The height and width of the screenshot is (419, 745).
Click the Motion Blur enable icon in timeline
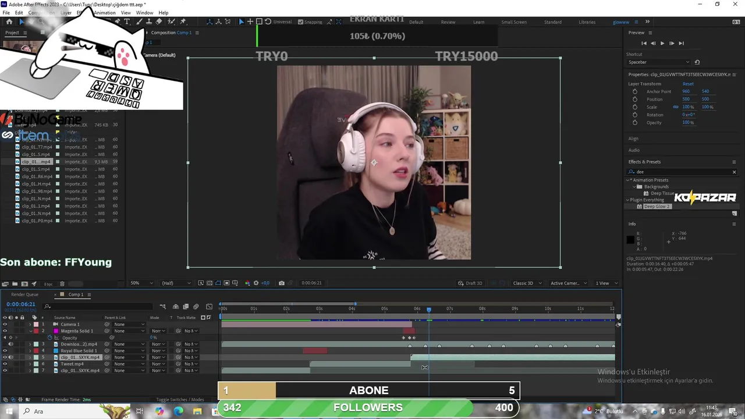[x=196, y=307]
